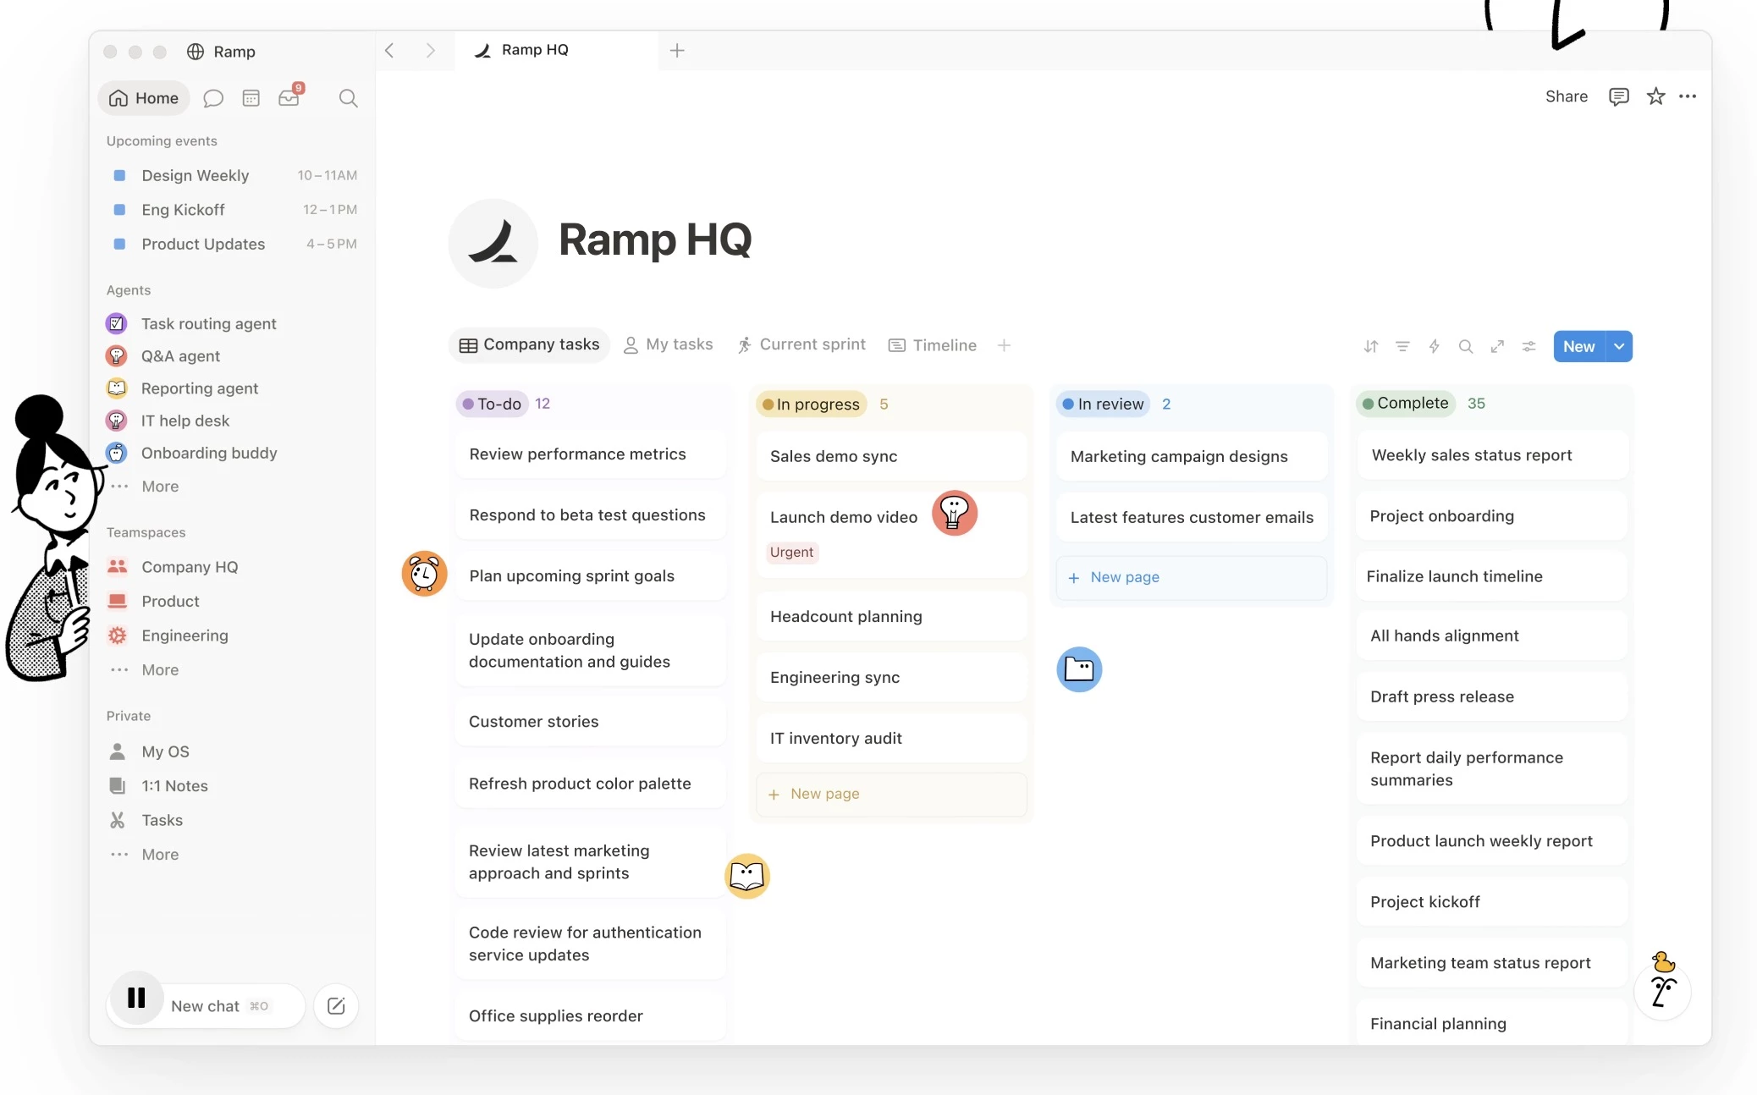
Task: Go back with the left arrow
Action: pos(389,51)
